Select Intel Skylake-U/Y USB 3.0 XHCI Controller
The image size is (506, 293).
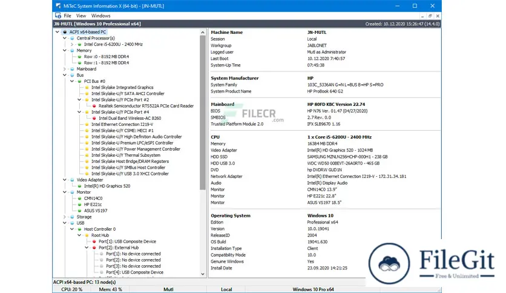pyautogui.click(x=130, y=174)
